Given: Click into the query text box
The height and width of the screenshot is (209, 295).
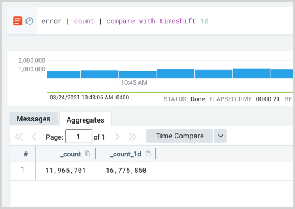Looking at the screenshot, I should pos(164,21).
